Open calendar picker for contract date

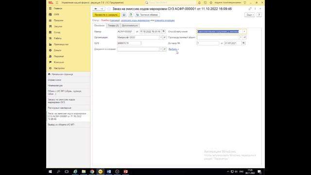pos(243,43)
